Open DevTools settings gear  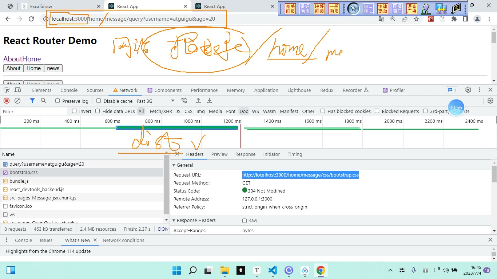click(468, 90)
